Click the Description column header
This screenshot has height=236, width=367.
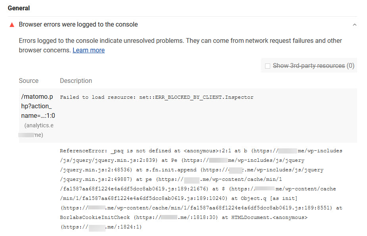[x=76, y=81]
